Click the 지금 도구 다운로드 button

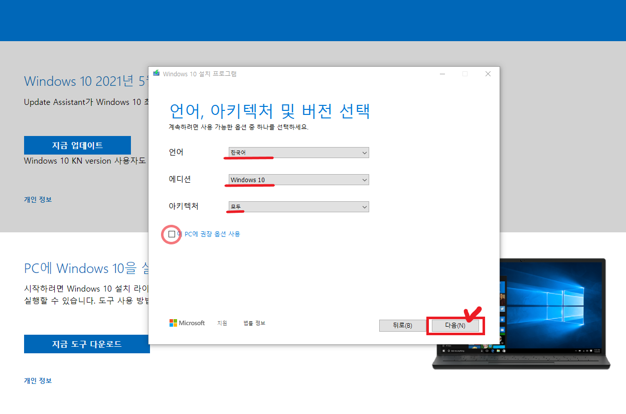click(x=87, y=344)
